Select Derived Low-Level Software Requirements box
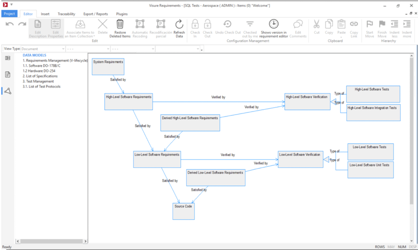This screenshot has height=250, width=418. click(216, 178)
